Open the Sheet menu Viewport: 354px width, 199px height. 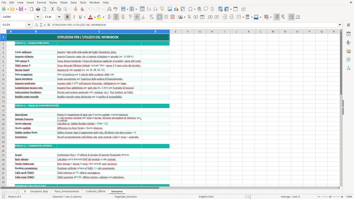(64, 2)
